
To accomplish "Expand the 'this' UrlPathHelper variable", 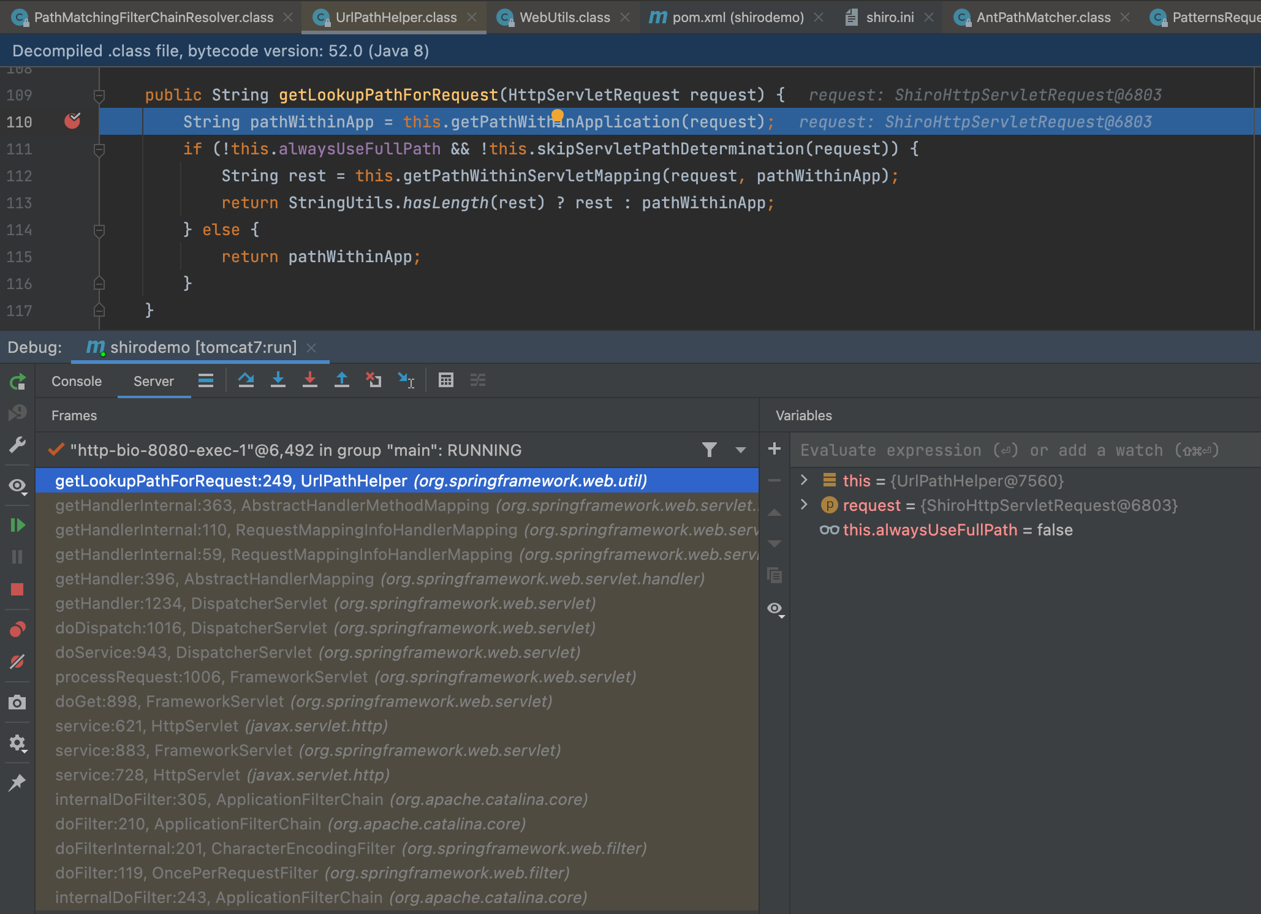I will pyautogui.click(x=805, y=480).
